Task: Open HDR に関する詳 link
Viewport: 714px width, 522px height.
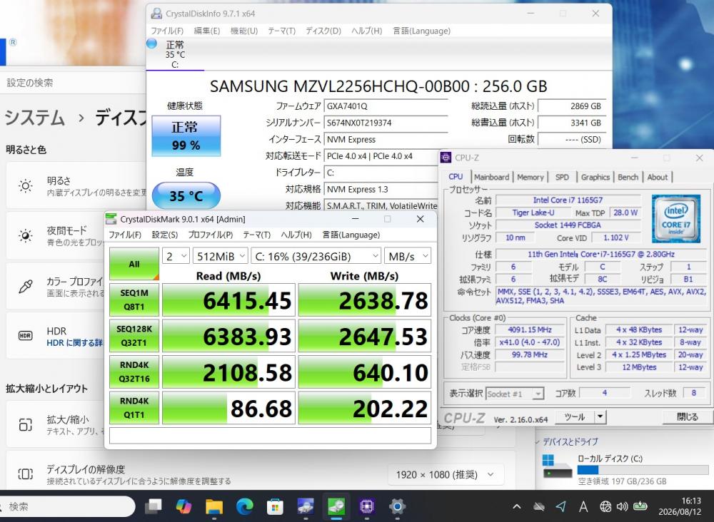Action: [x=75, y=343]
